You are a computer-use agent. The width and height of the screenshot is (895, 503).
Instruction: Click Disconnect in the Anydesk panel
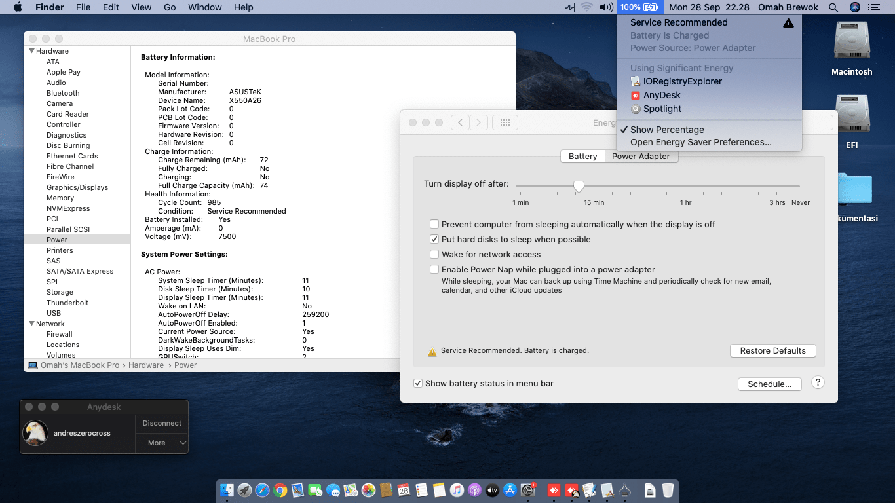(x=162, y=423)
